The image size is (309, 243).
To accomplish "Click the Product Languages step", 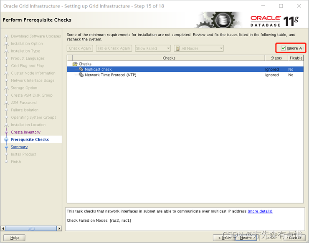I will [28, 58].
